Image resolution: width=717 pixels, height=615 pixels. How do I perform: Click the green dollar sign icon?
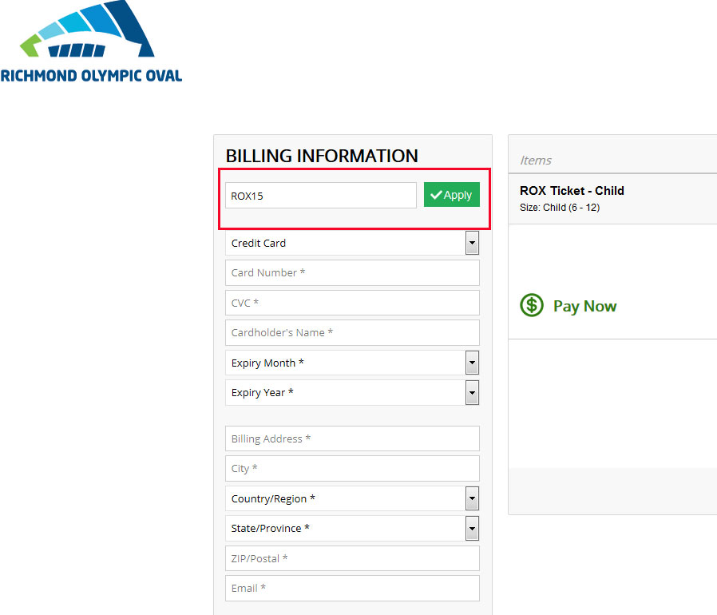pyautogui.click(x=531, y=305)
